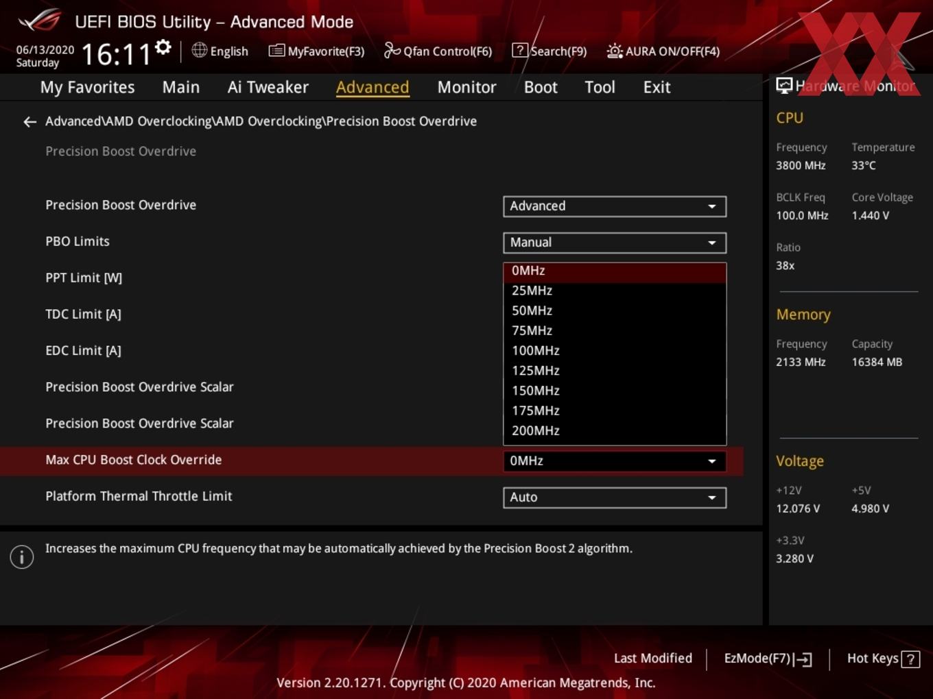Select 175MHz option
The height and width of the screenshot is (699, 933).
(x=615, y=410)
